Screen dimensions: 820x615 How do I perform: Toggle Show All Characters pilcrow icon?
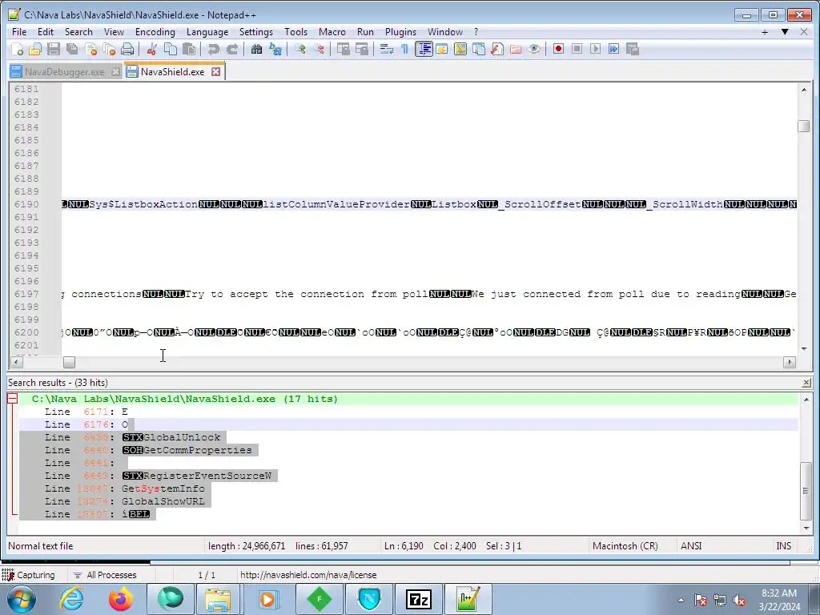tap(404, 49)
